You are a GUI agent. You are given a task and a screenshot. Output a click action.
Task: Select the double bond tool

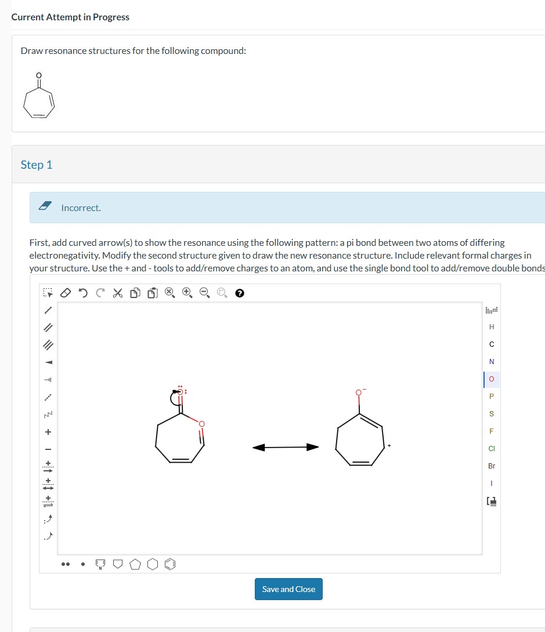coord(49,327)
